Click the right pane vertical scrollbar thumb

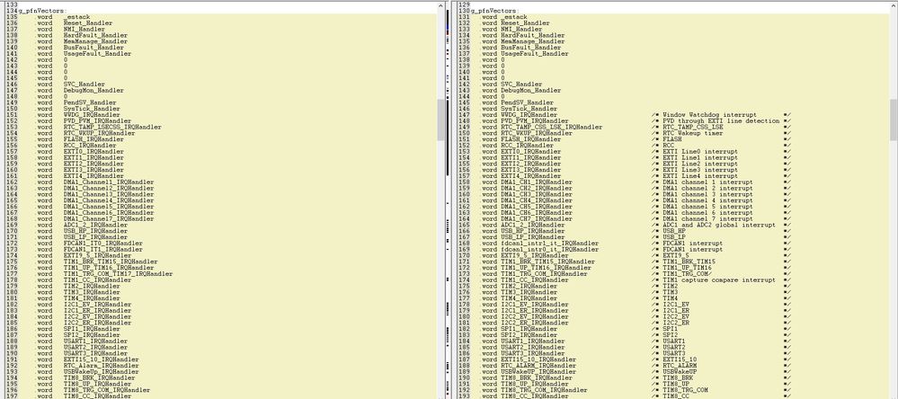[x=894, y=120]
